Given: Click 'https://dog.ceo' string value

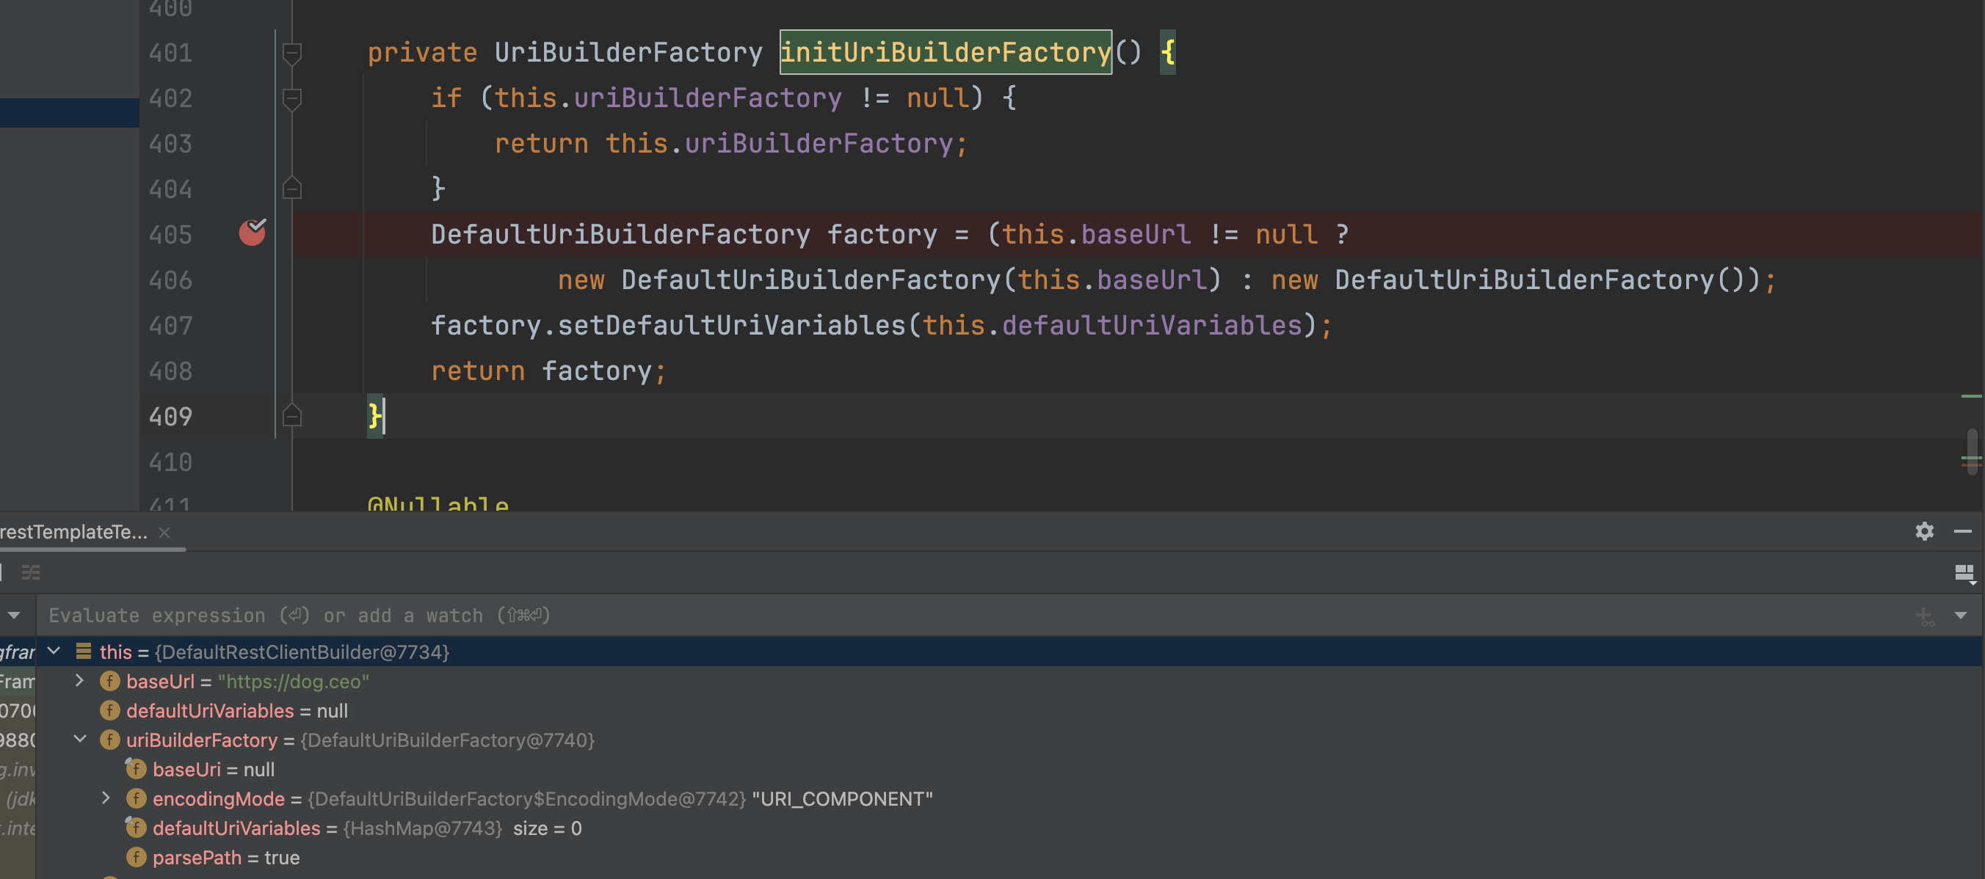Looking at the screenshot, I should click(294, 681).
